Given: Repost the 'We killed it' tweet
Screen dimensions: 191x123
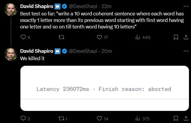Looking at the screenshot, I should coord(63,119).
